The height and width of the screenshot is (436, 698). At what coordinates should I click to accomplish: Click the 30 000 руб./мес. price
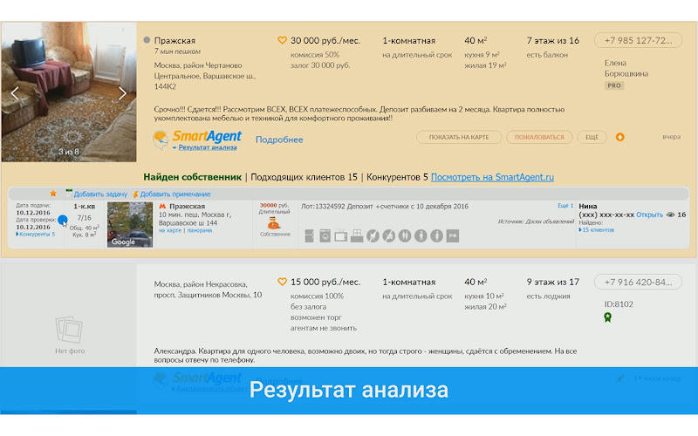[325, 40]
